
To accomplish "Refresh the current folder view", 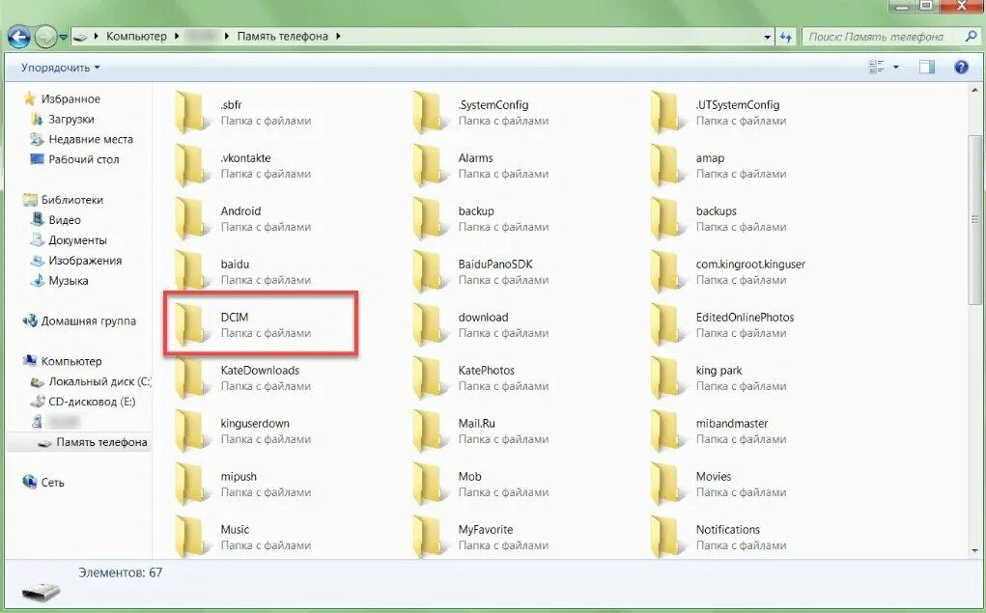I will click(785, 37).
